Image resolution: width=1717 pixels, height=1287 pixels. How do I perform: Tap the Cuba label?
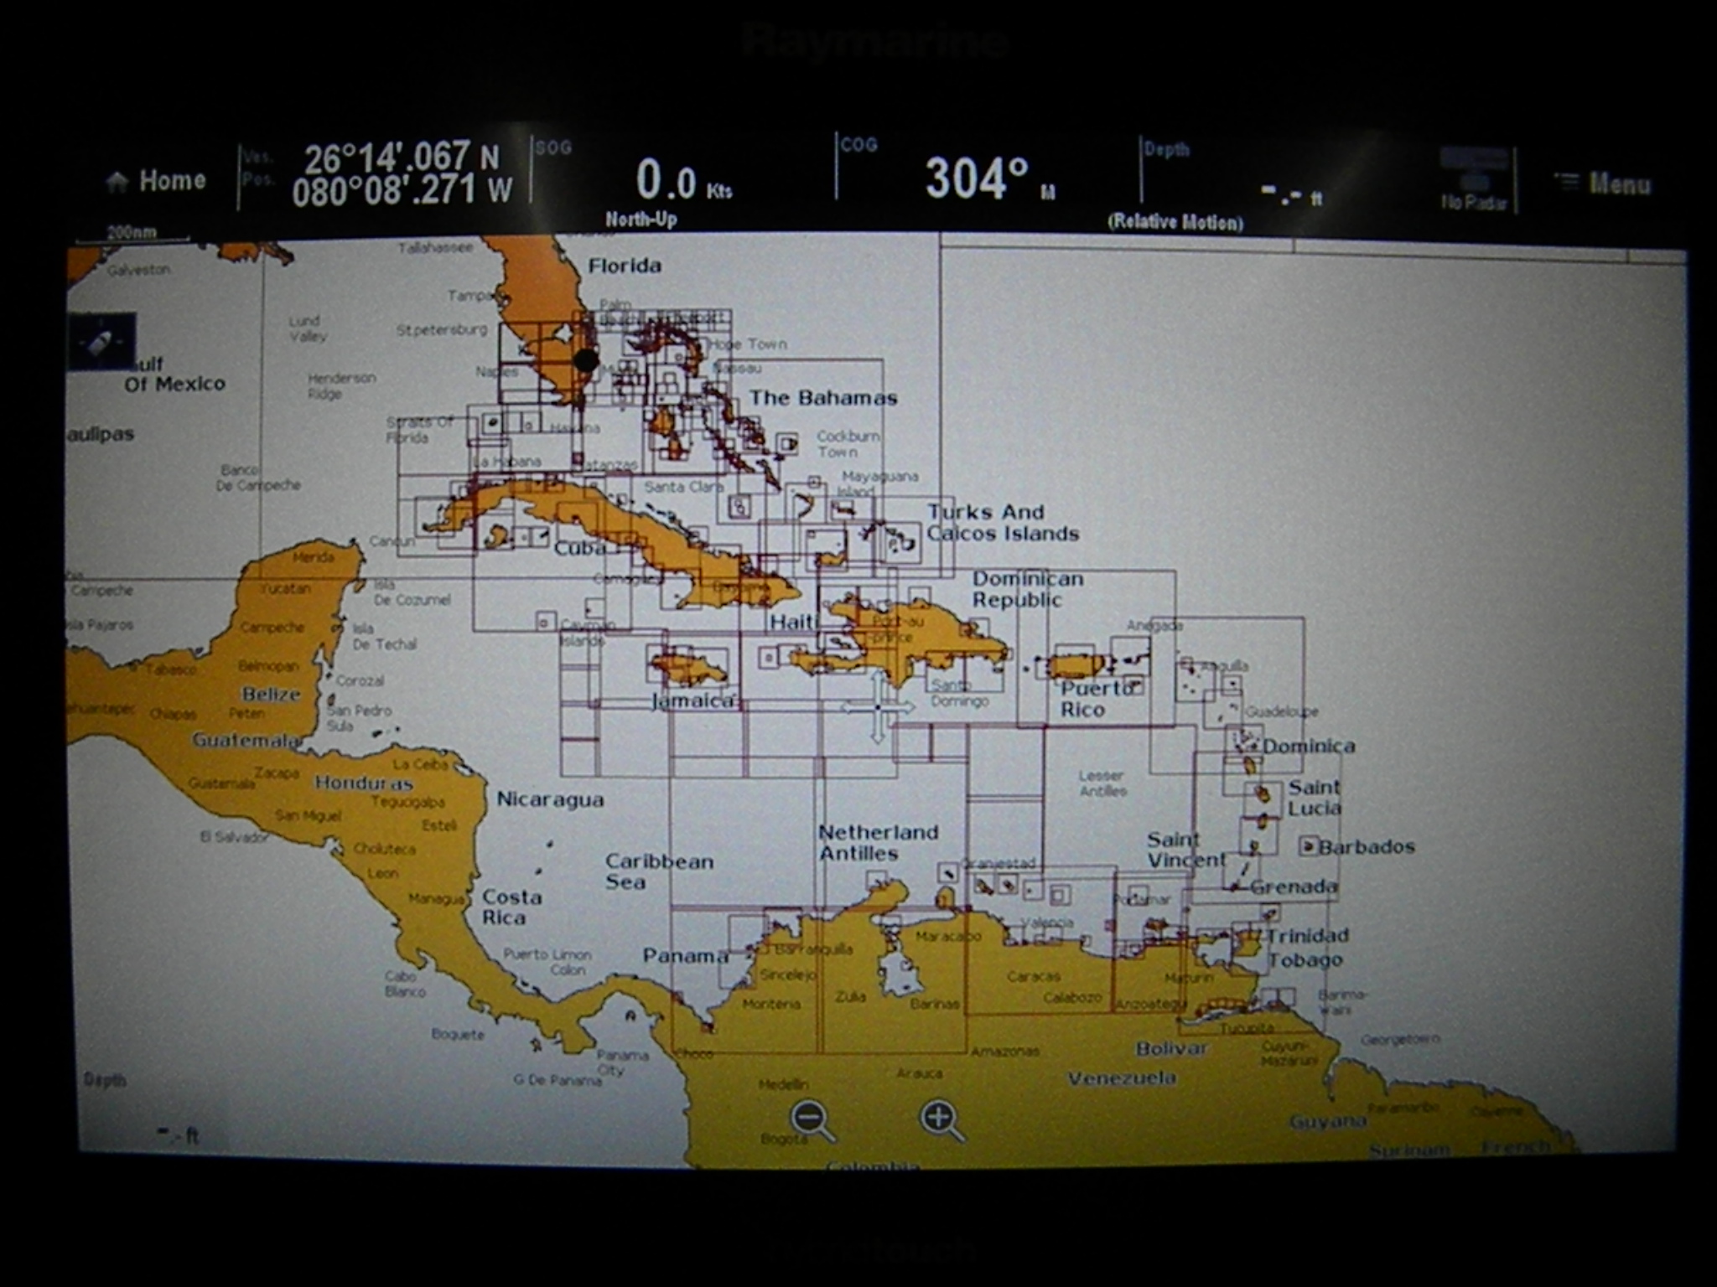[x=580, y=549]
